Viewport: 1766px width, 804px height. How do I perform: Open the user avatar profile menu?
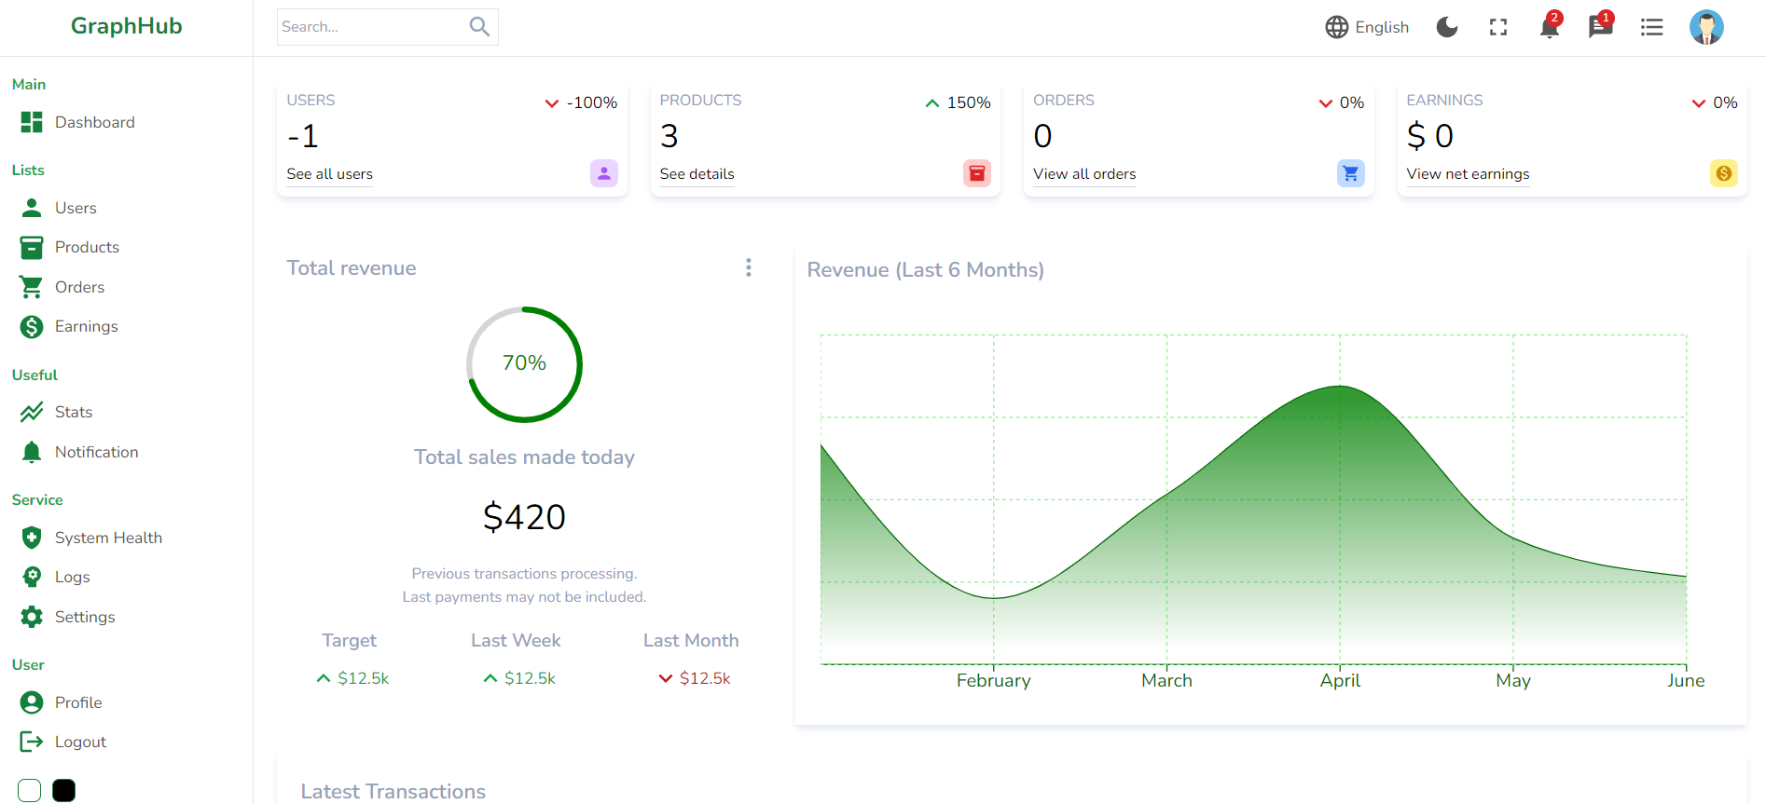click(x=1705, y=27)
